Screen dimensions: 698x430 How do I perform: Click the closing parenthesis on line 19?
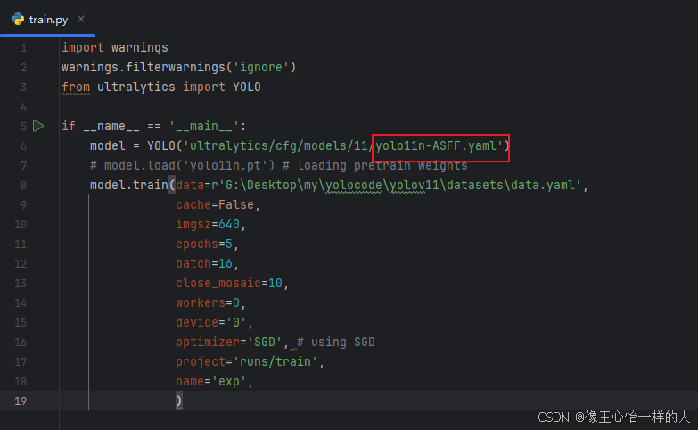click(x=179, y=401)
